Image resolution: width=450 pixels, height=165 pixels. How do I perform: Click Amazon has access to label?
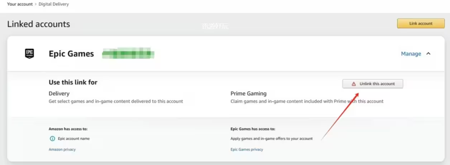pos(68,129)
